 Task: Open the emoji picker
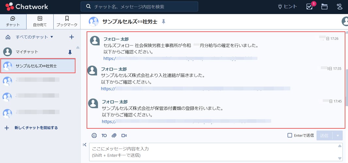pyautogui.click(x=94, y=136)
